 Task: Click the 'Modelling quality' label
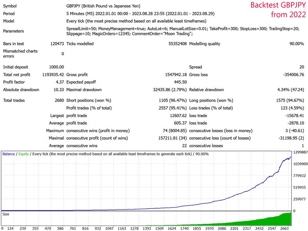click(204, 44)
